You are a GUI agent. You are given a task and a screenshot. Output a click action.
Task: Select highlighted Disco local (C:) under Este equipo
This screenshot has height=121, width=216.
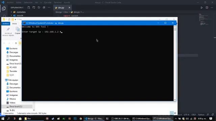[16, 107]
